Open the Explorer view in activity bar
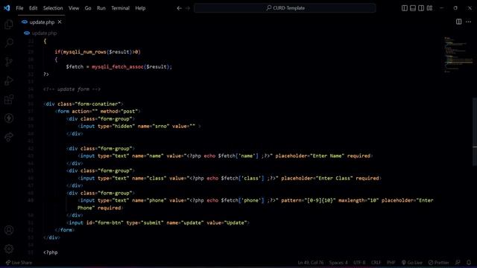The height and width of the screenshot is (268, 477). pyautogui.click(x=9, y=24)
